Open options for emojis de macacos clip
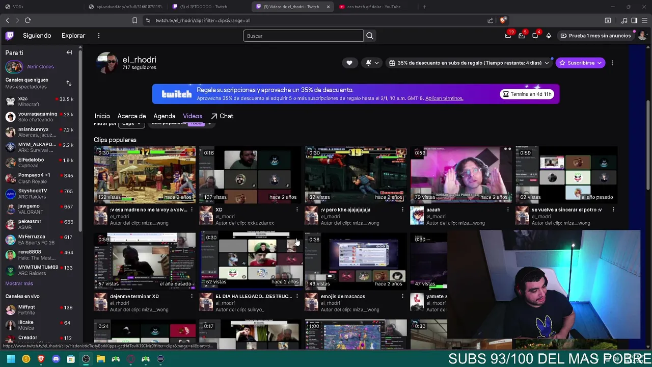 pos(402,296)
